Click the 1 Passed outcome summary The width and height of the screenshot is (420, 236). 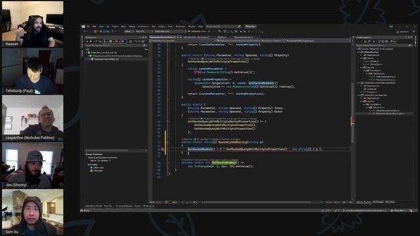[x=97, y=170]
